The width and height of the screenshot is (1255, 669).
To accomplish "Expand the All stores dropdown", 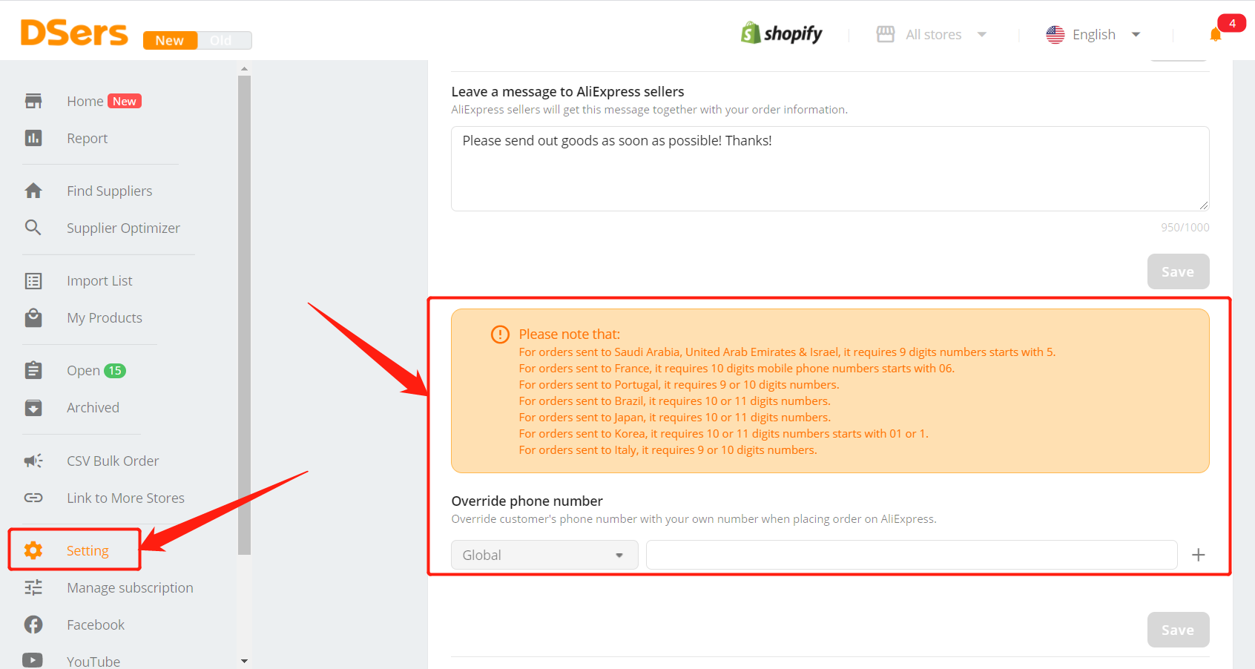I will 932,34.
